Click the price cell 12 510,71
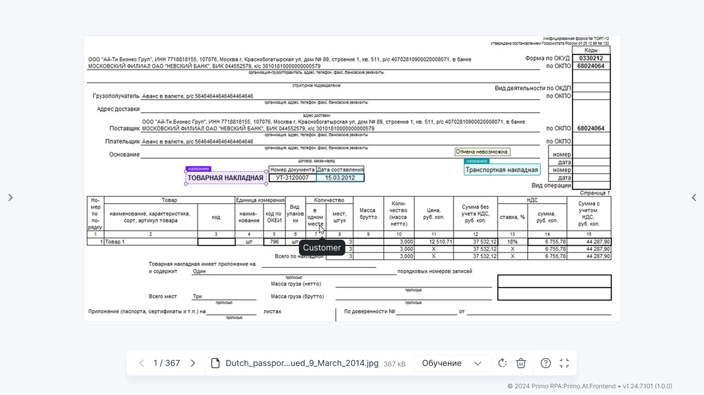Viewport: 704px width, 395px height. 434,242
